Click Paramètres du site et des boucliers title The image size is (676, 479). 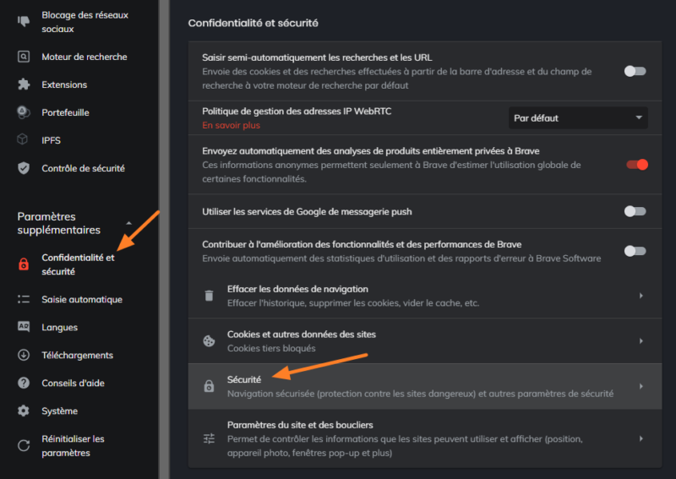(300, 425)
